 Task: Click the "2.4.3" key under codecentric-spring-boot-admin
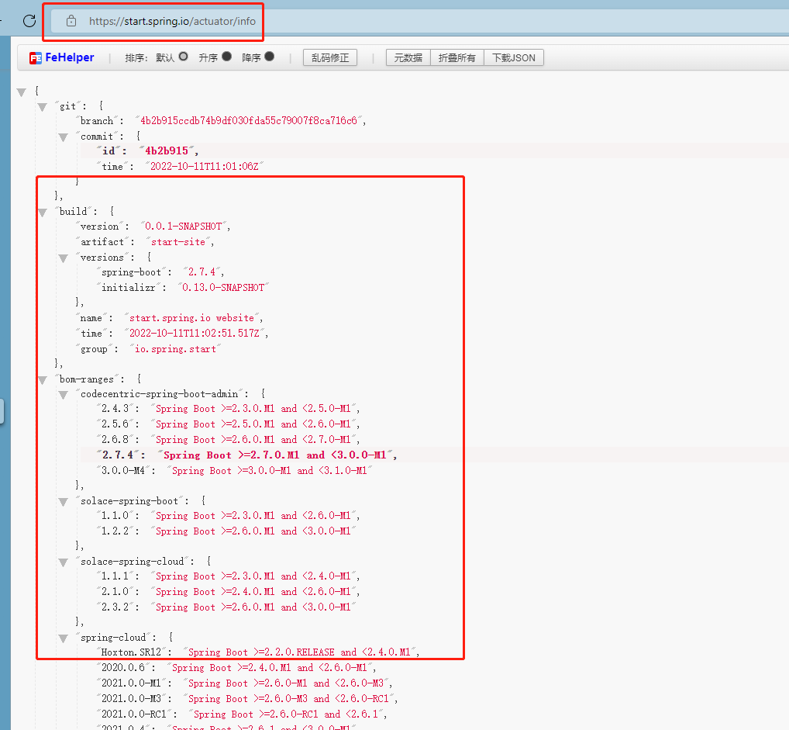tap(115, 409)
